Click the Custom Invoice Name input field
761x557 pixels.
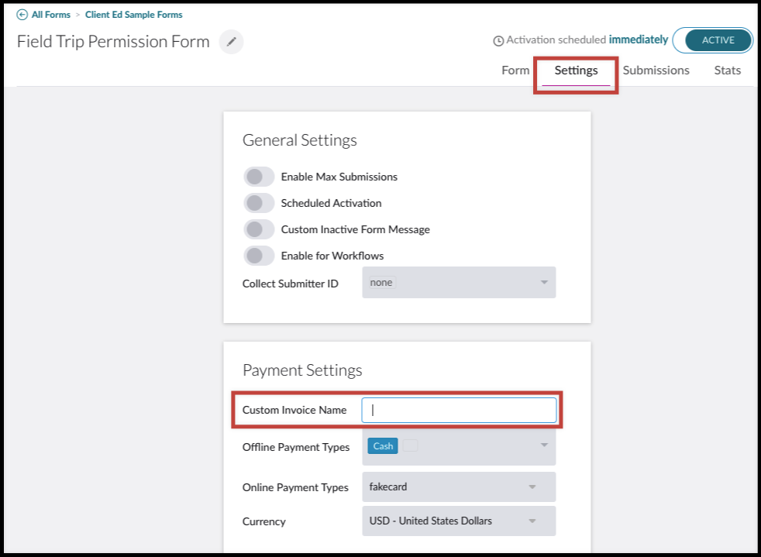coord(459,411)
